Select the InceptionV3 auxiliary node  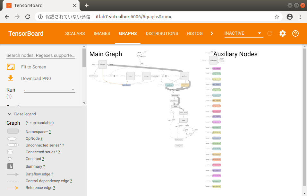pos(213,60)
